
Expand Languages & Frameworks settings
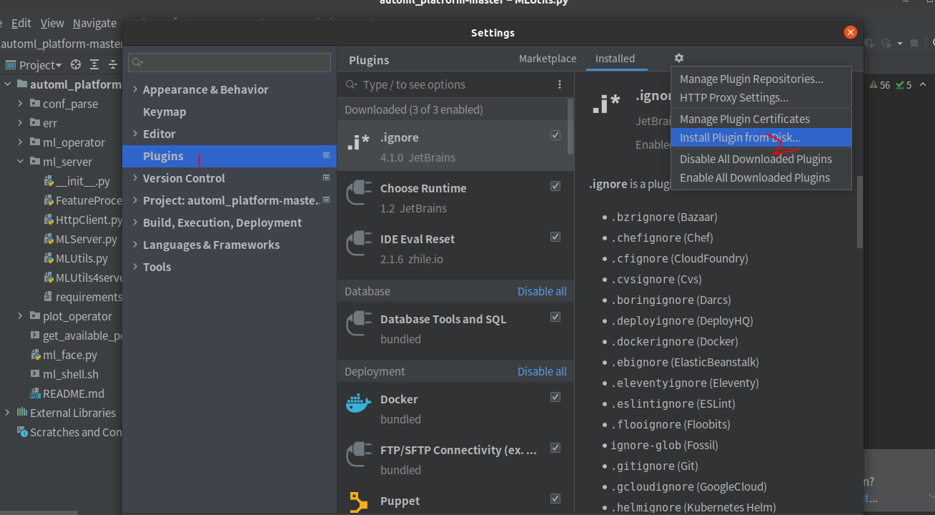pyautogui.click(x=135, y=245)
